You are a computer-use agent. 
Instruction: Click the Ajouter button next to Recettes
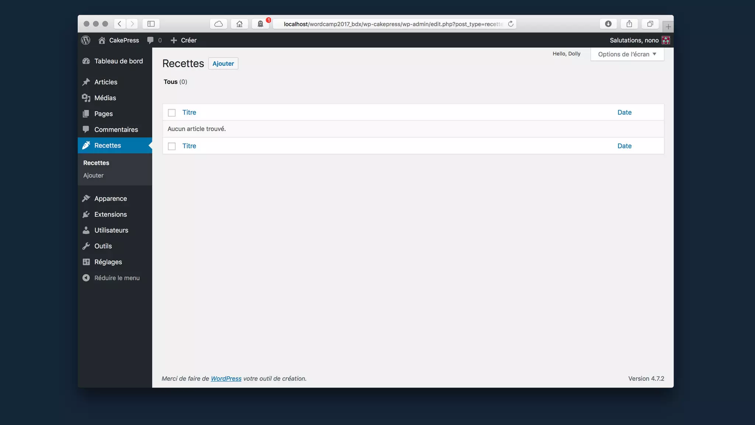(x=223, y=63)
